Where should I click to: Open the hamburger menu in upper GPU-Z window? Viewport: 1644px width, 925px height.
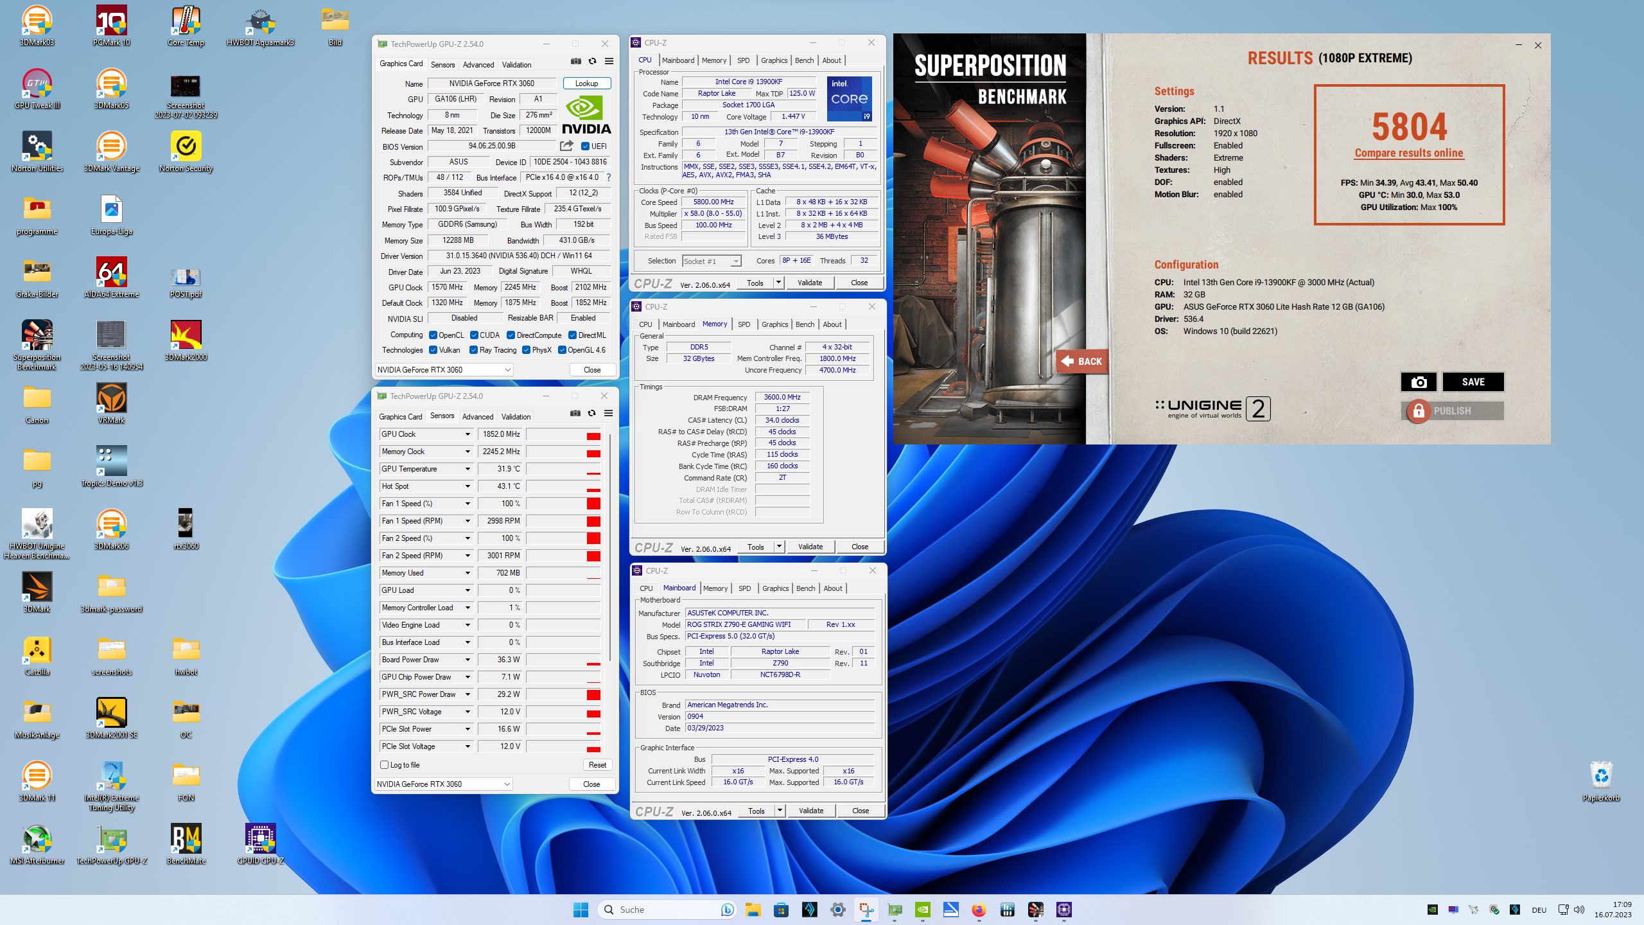coord(609,61)
